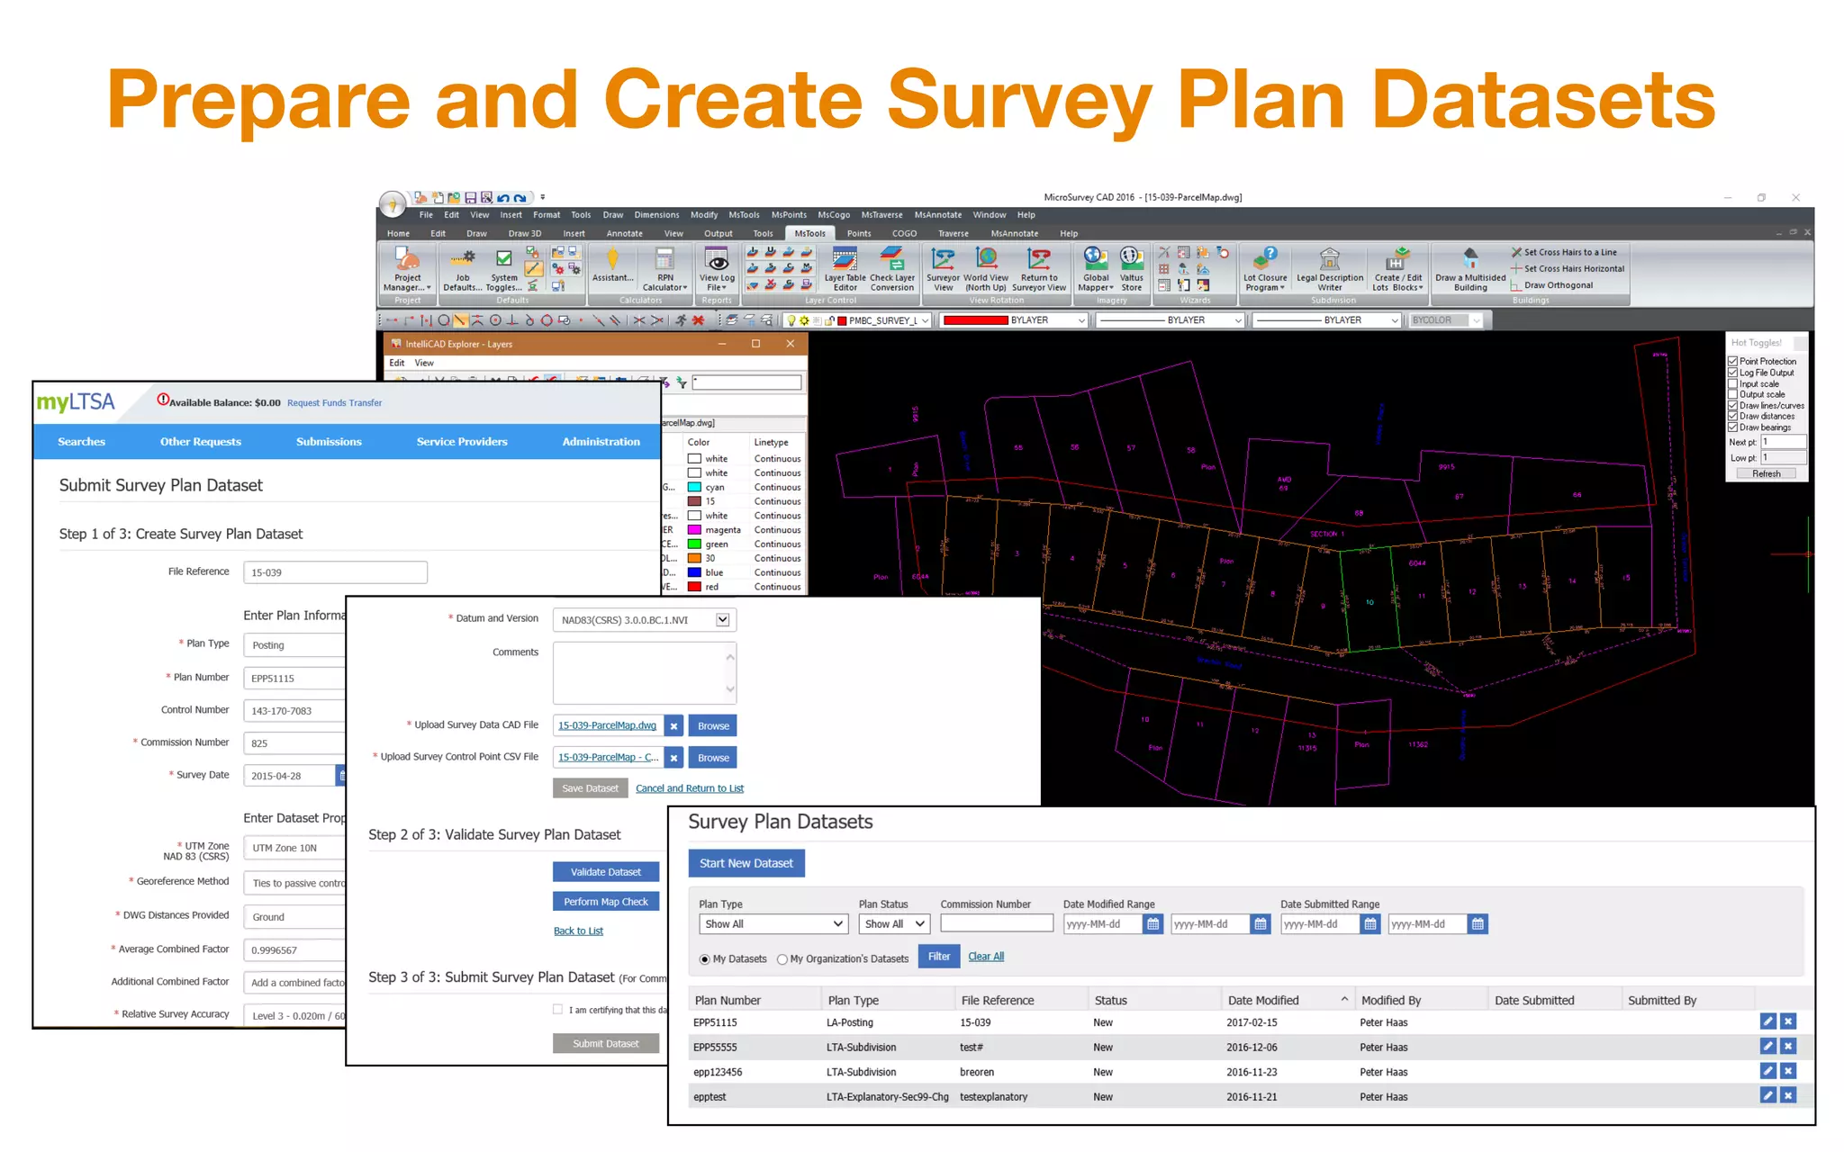The height and width of the screenshot is (1152, 1844).
Task: Check the certification checkbox in Step 3
Action: pyautogui.click(x=558, y=1010)
